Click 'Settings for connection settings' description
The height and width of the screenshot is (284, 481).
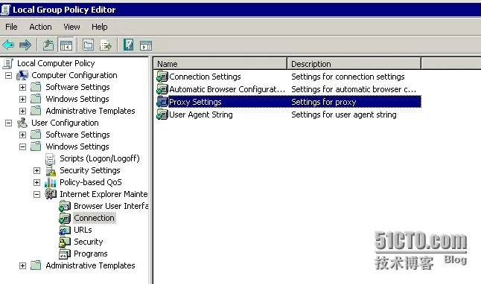[348, 77]
